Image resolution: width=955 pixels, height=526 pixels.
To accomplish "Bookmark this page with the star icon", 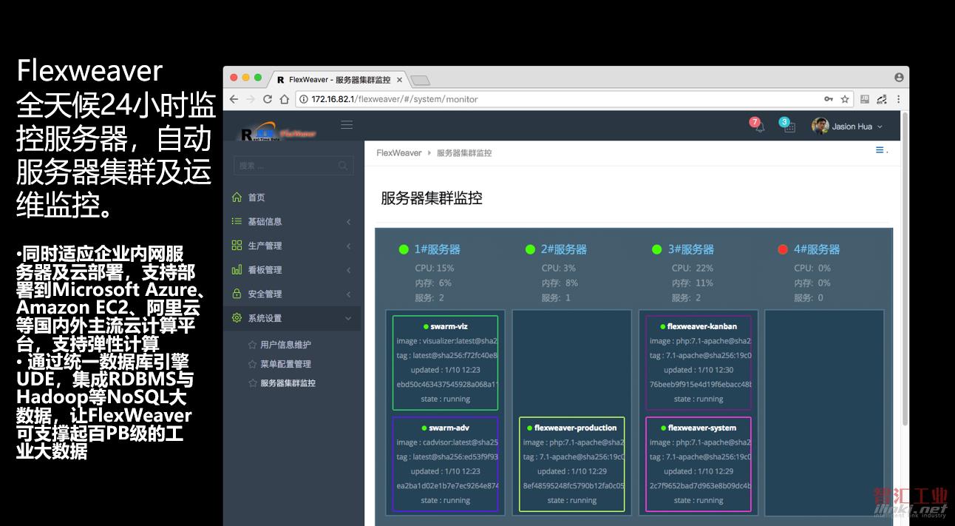I will 845,99.
